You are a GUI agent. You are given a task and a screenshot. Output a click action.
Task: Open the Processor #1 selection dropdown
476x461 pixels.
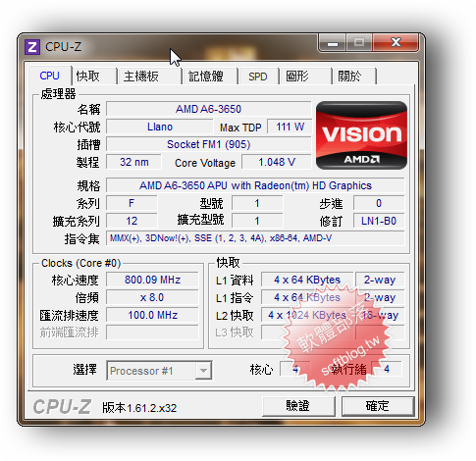159,371
